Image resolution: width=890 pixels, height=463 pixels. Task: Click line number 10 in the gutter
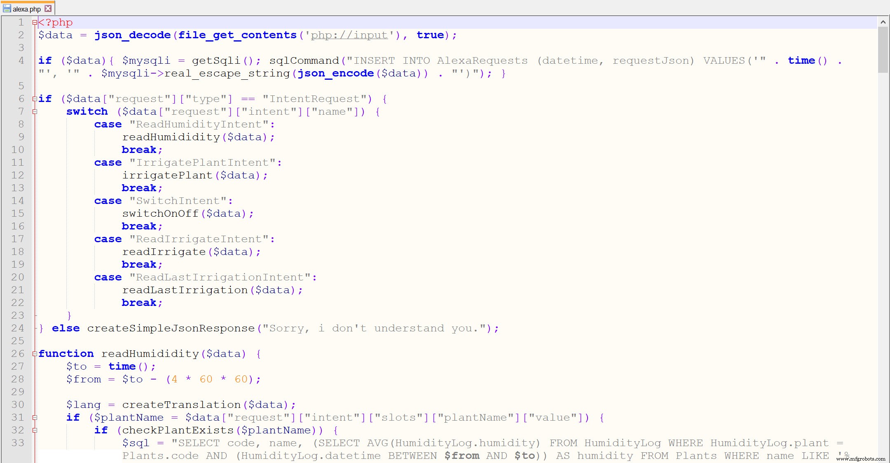click(x=18, y=150)
